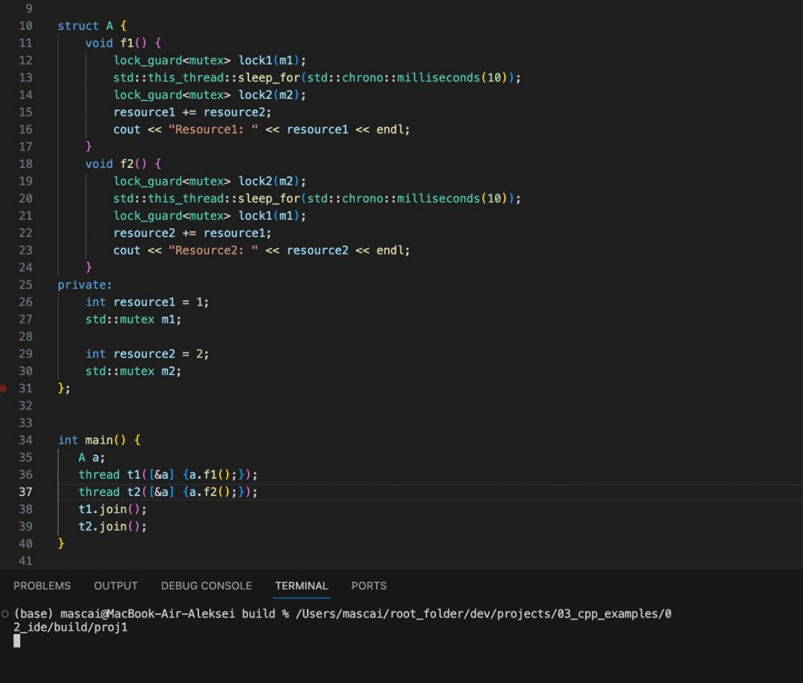Open the PORTS tab

369,586
